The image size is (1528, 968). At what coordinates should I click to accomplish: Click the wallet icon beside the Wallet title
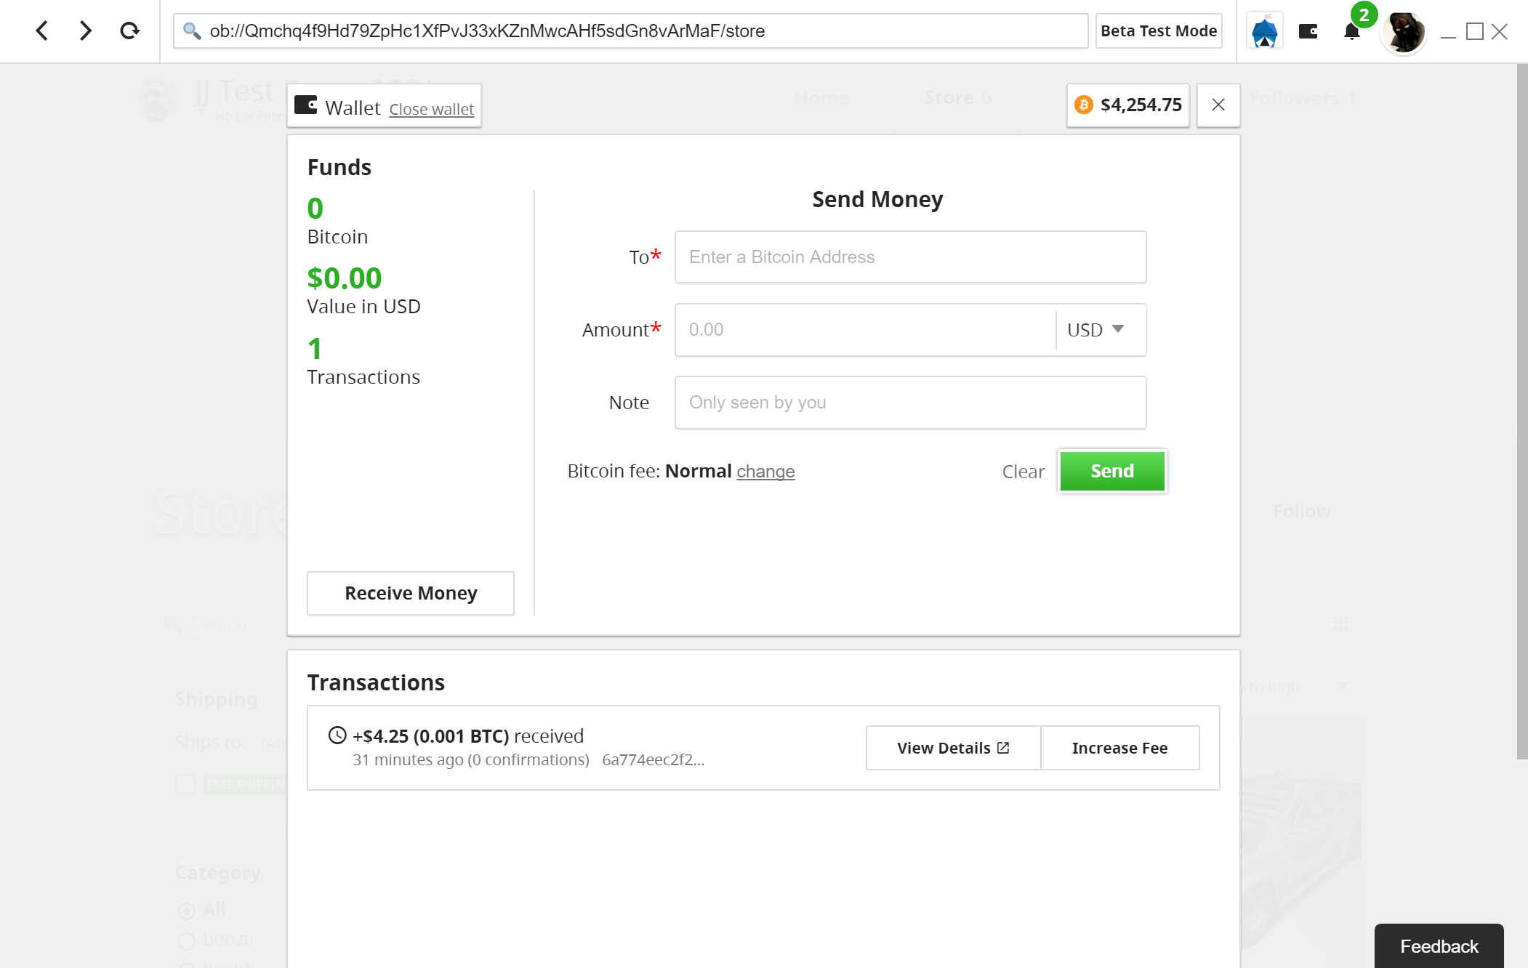pyautogui.click(x=305, y=105)
